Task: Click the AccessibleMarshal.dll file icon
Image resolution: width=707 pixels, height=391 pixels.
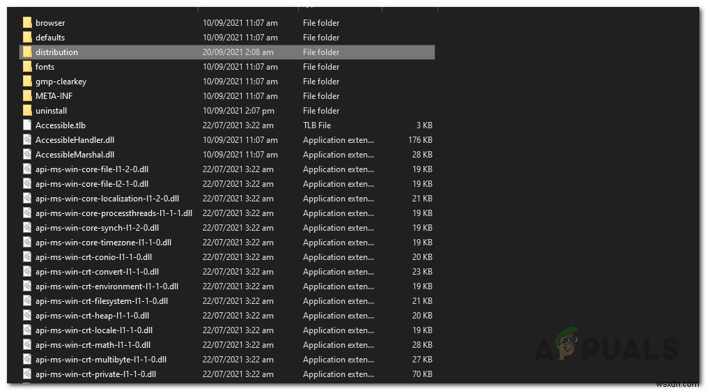Action: tap(27, 155)
